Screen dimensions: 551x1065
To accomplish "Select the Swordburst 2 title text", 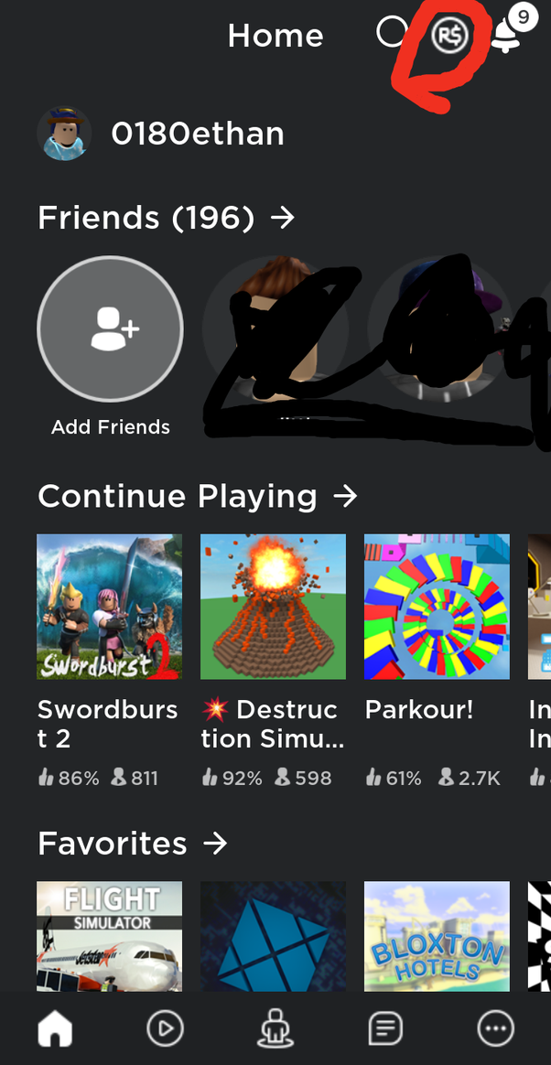I will 107,724.
